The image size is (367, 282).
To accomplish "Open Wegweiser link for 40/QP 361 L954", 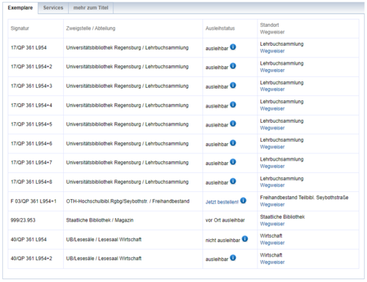I will click(x=272, y=243).
